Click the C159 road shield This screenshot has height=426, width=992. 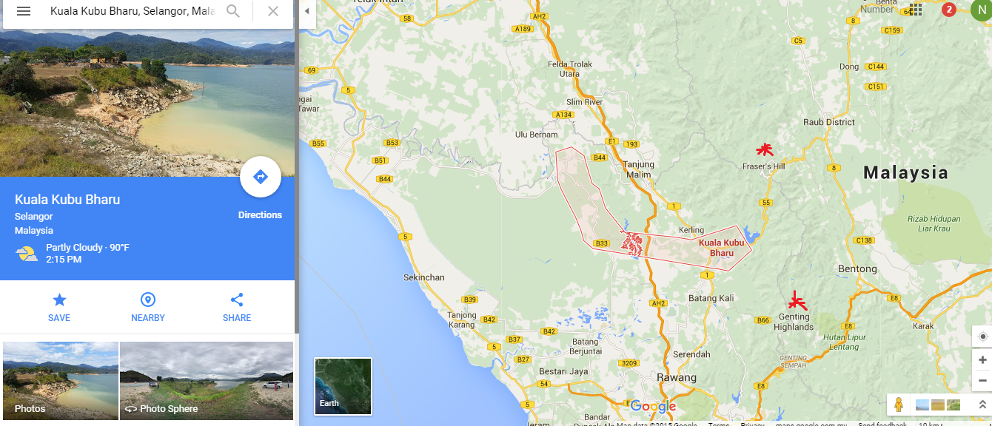pyautogui.click(x=893, y=30)
